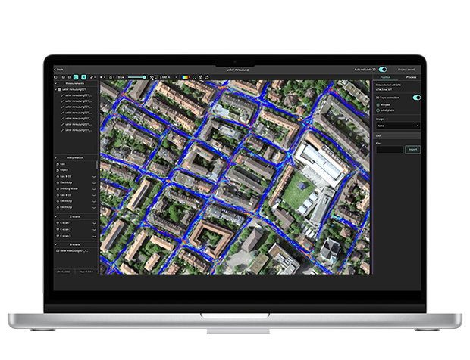Screen dimensions: 470x360
Task: Expand the C-scan 2 chevron
Action: click(x=94, y=230)
